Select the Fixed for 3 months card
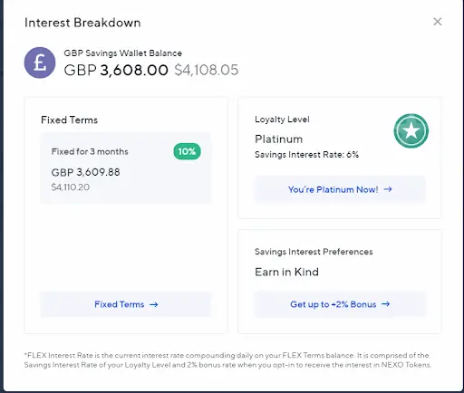The image size is (464, 393). pyautogui.click(x=126, y=168)
